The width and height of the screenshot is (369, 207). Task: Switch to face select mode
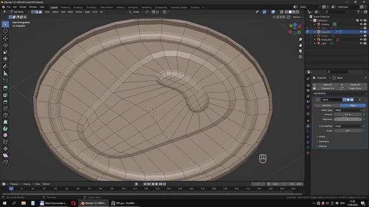coord(40,11)
